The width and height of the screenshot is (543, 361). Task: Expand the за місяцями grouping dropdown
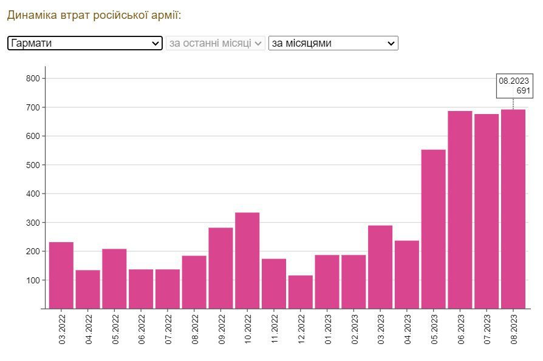pos(333,43)
